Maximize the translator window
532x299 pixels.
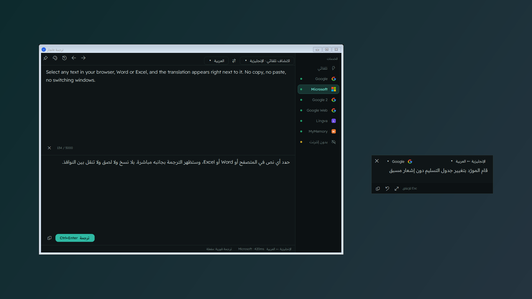(327, 50)
